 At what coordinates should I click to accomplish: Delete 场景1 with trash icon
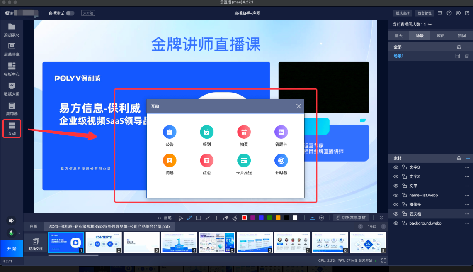pyautogui.click(x=467, y=56)
